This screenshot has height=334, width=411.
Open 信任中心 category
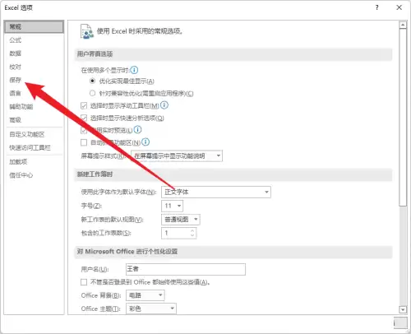(x=21, y=175)
